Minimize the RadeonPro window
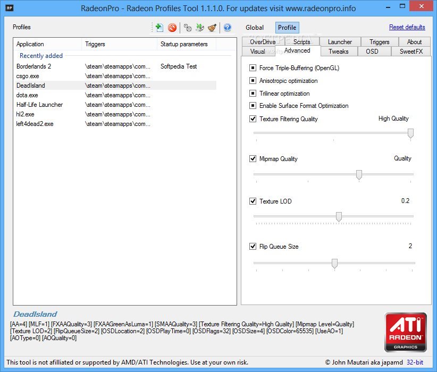 388,7
